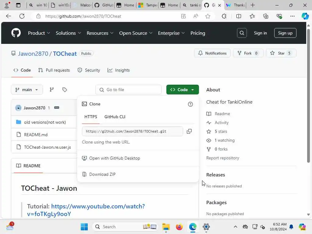Select the repository Code tab
Viewport: 312px width, 234px height.
[x=22, y=70]
